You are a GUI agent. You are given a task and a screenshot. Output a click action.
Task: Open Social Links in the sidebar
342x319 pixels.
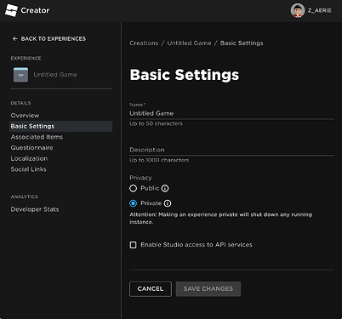click(x=28, y=169)
